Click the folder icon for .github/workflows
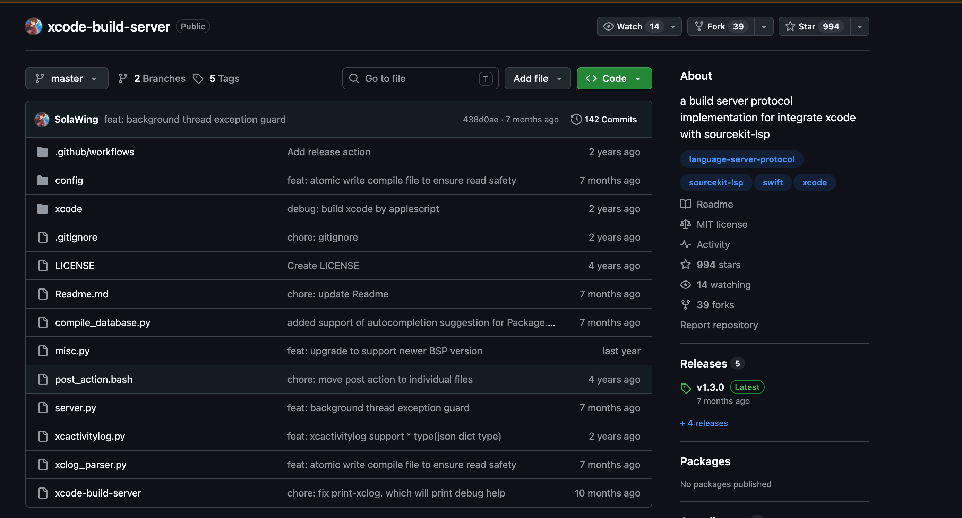Viewport: 962px width, 518px height. tap(43, 152)
